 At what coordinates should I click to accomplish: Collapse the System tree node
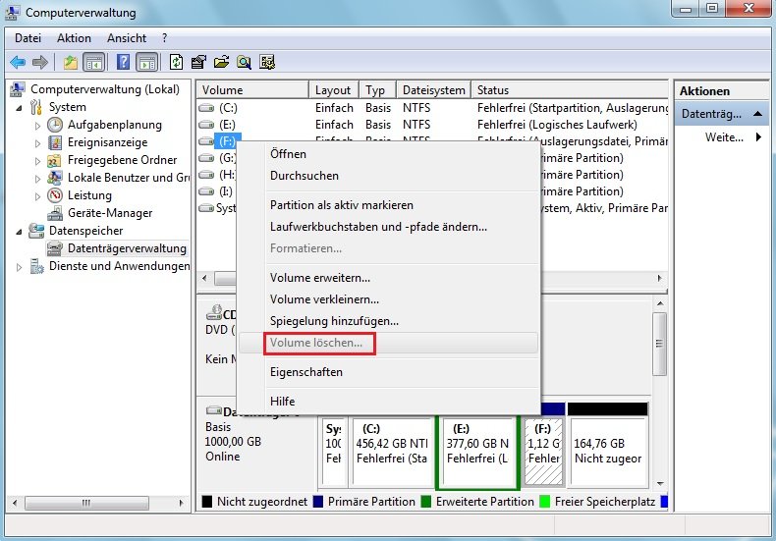tap(19, 108)
